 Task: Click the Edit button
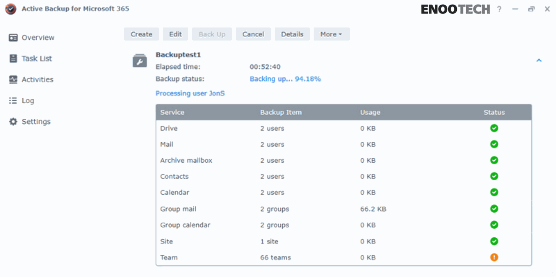(x=175, y=34)
